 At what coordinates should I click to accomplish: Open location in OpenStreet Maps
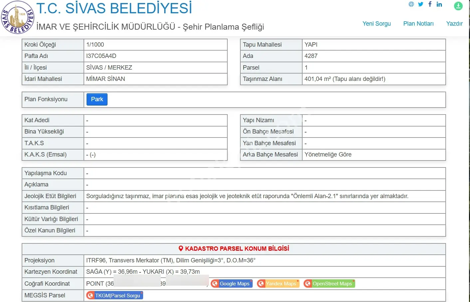329,284
